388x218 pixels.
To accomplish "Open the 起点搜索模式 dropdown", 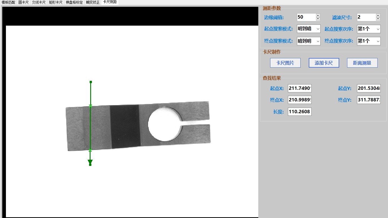I will (x=309, y=29).
